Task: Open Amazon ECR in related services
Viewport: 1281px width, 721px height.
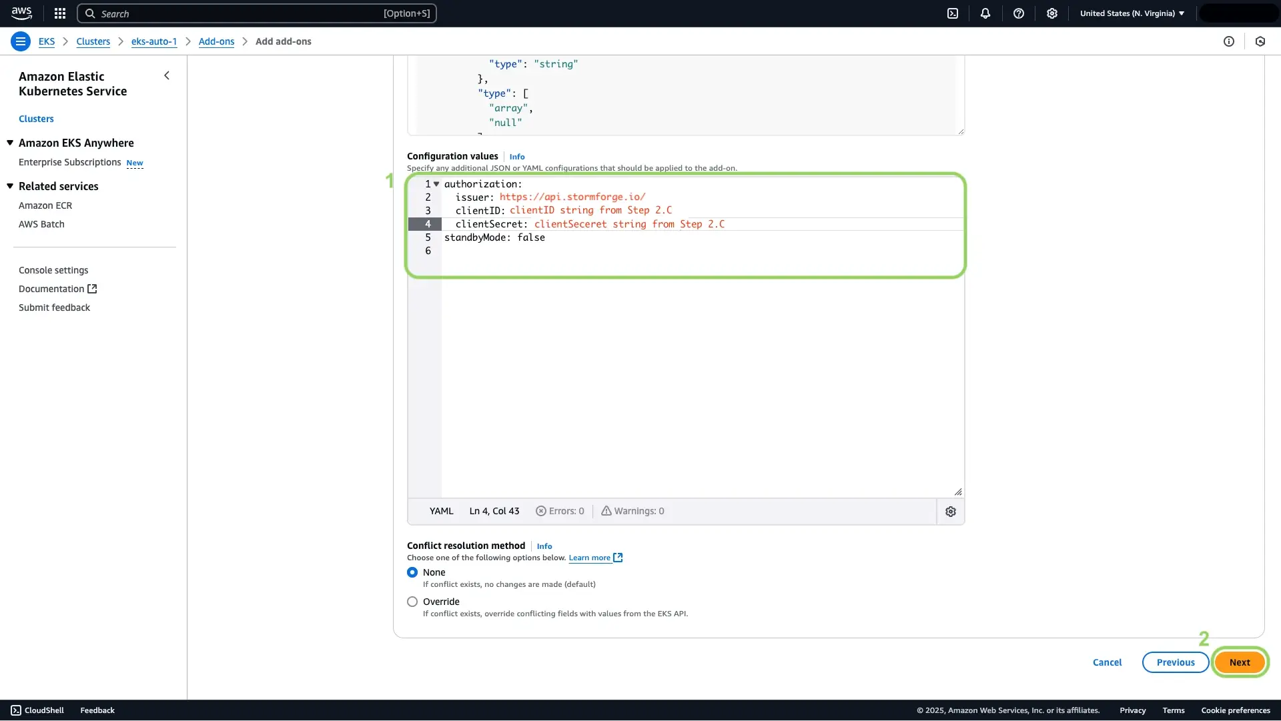Action: tap(45, 205)
